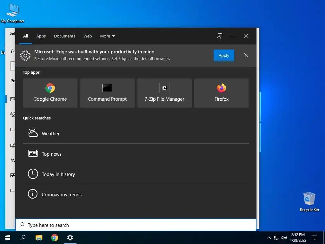This screenshot has width=325, height=244.
Task: Click the Top apps heading
Action: click(31, 72)
